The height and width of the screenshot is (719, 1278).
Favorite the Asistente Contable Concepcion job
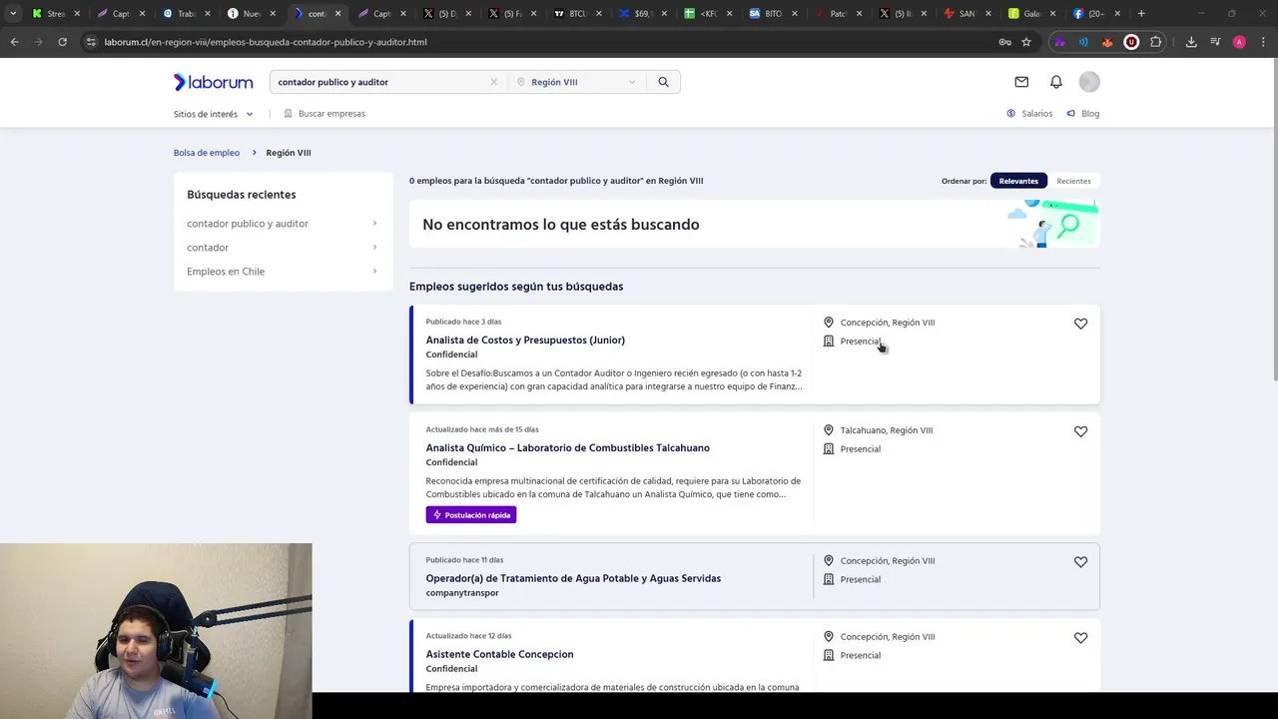point(1080,638)
